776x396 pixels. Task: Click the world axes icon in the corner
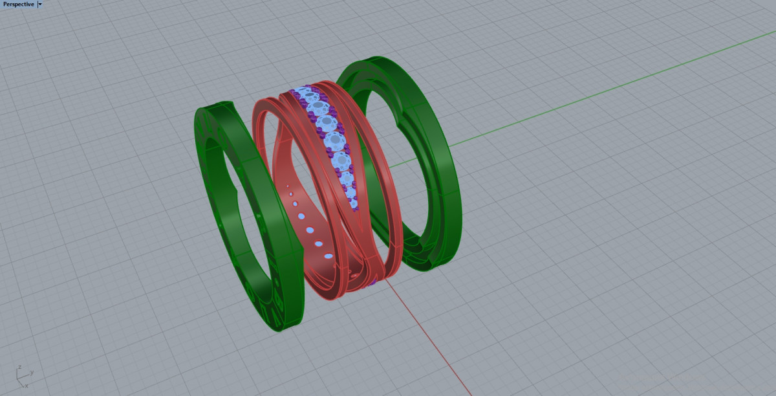click(23, 375)
